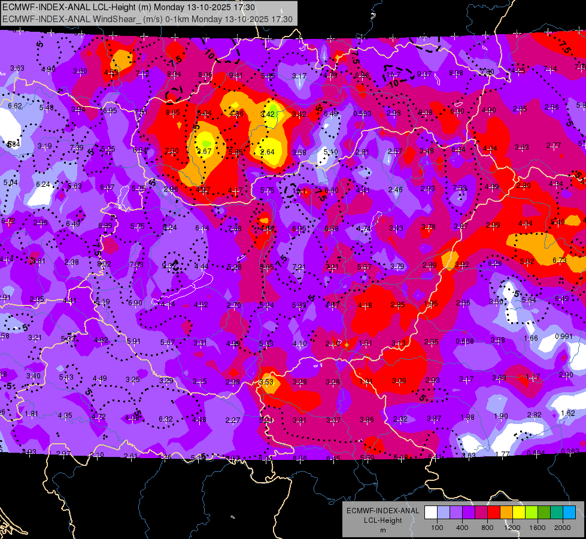Click the magenta legend color swatch
The height and width of the screenshot is (539, 586).
[481, 513]
